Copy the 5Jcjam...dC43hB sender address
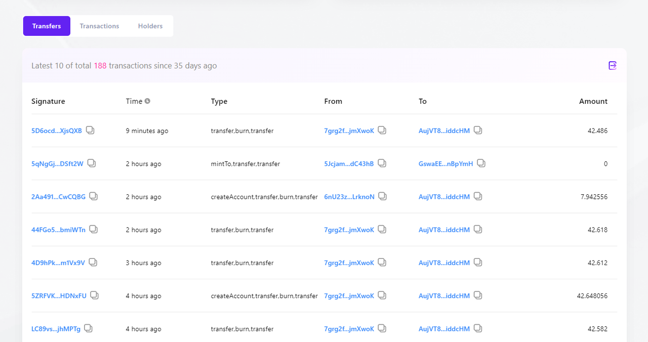The width and height of the screenshot is (648, 342). 382,163
